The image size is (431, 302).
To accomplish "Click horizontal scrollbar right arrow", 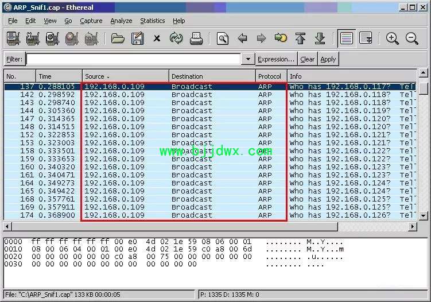I will [412, 227].
